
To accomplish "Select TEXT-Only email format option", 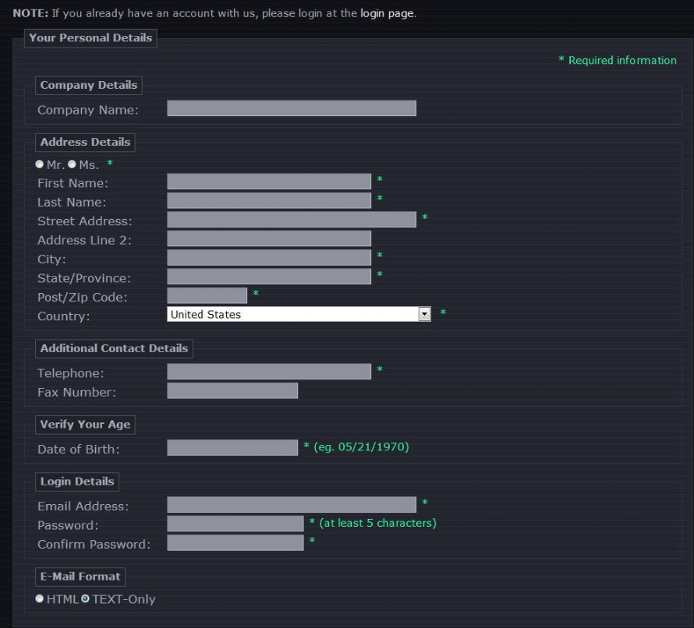I will click(86, 598).
